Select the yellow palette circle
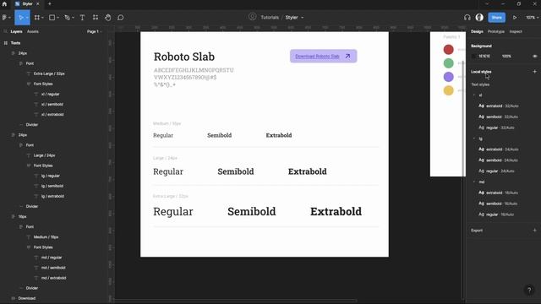Image resolution: width=541 pixels, height=304 pixels. coord(448,90)
